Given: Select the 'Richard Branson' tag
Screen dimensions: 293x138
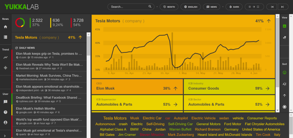Looking at the screenshot, I should tap(208, 129).
